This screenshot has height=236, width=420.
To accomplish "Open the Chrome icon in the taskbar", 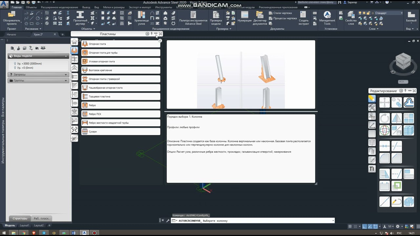I will click(24, 233).
